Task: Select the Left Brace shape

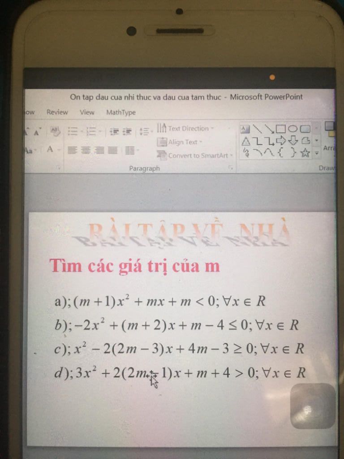Action: (x=281, y=153)
